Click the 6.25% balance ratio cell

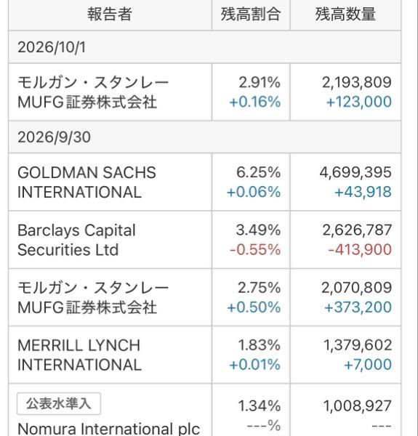pos(258,172)
